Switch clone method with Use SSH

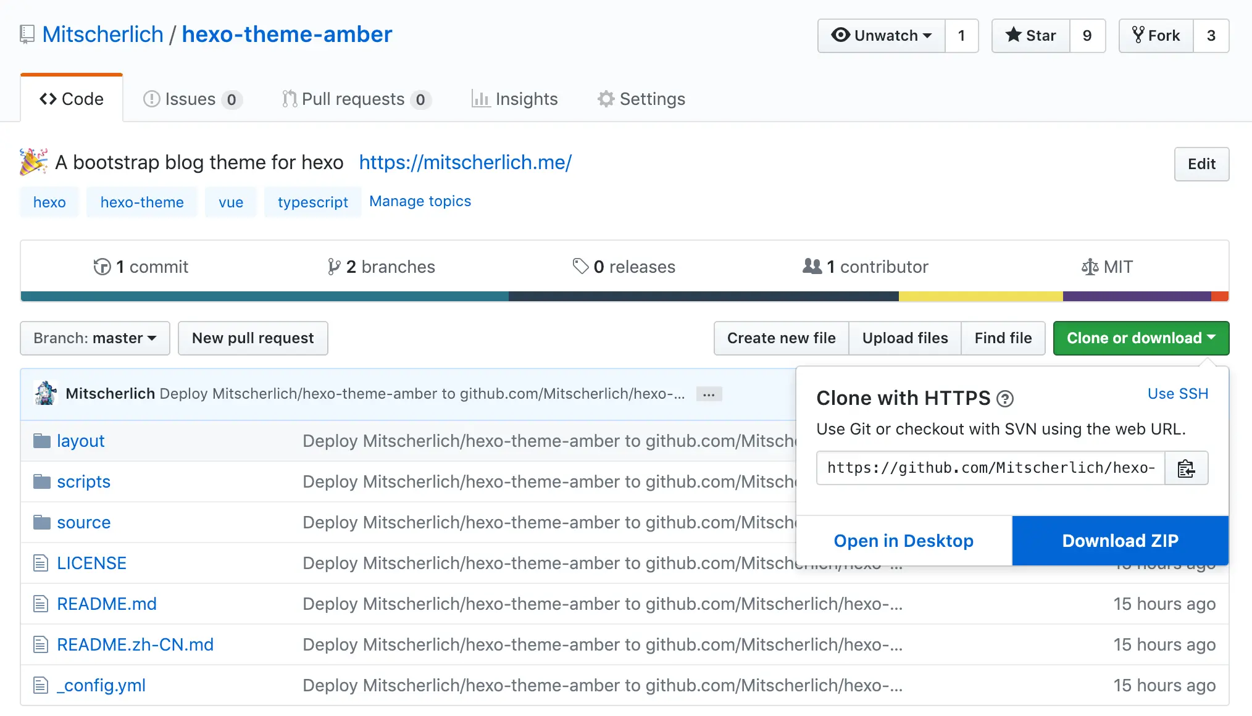coord(1177,394)
